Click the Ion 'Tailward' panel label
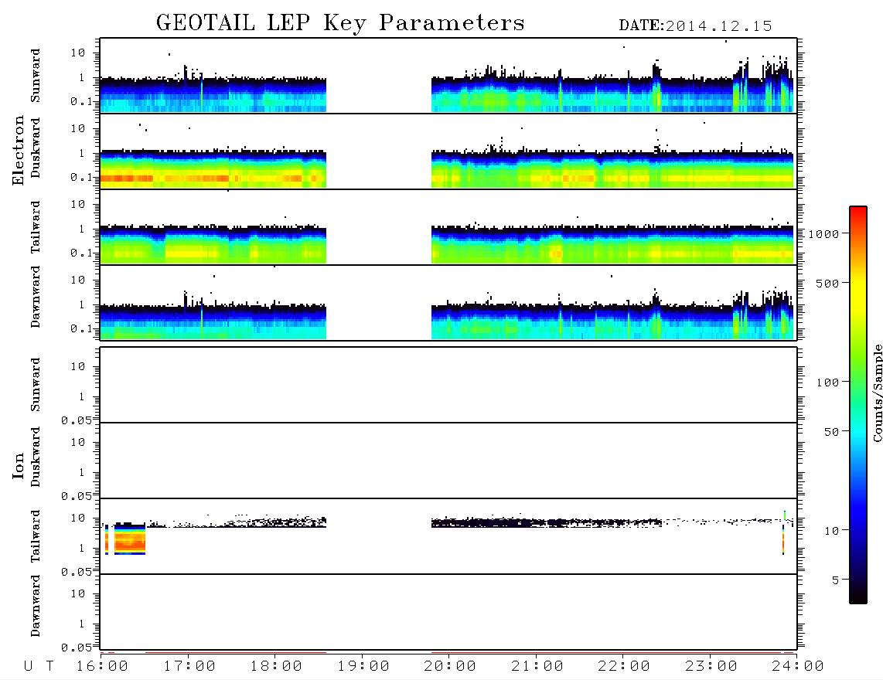The height and width of the screenshot is (680, 883). (36, 536)
